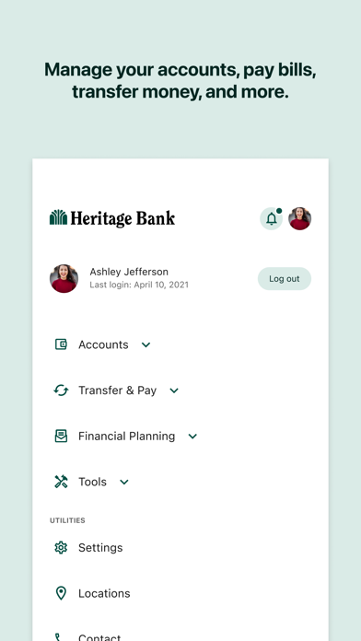The image size is (361, 641).
Task: Expand the Tools chevron
Action: pyautogui.click(x=124, y=483)
